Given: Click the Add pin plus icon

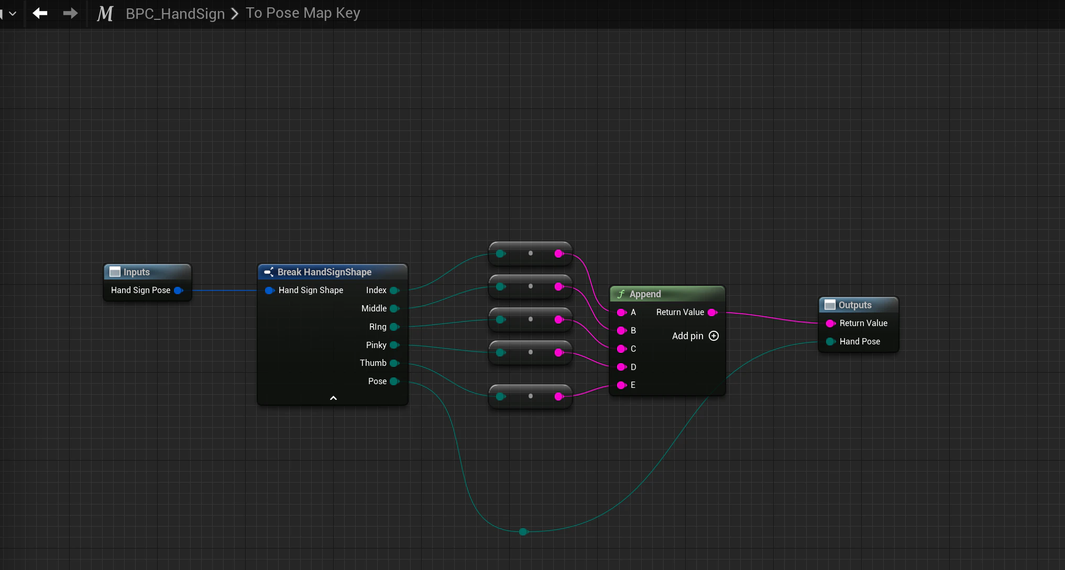Looking at the screenshot, I should [713, 336].
